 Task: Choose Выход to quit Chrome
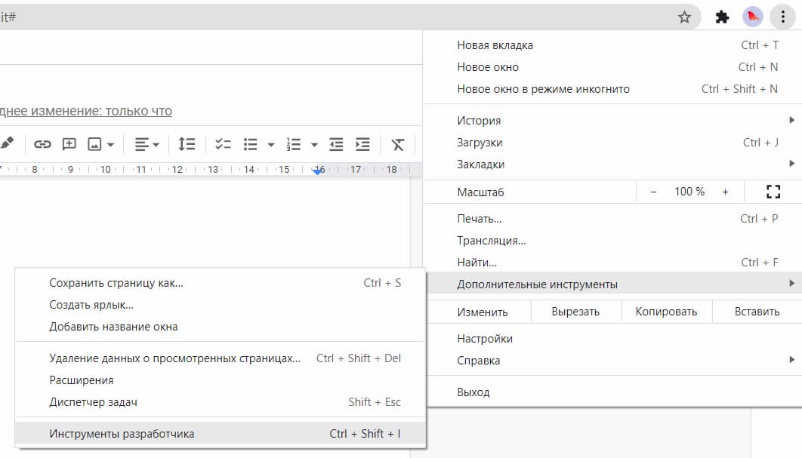click(612, 392)
